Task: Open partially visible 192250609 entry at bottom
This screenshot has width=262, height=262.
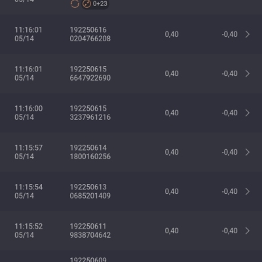Action: point(131,256)
